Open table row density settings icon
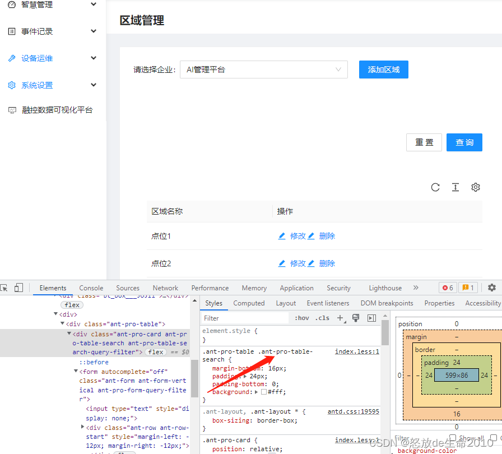Screen dimensions: 502x454 455,187
